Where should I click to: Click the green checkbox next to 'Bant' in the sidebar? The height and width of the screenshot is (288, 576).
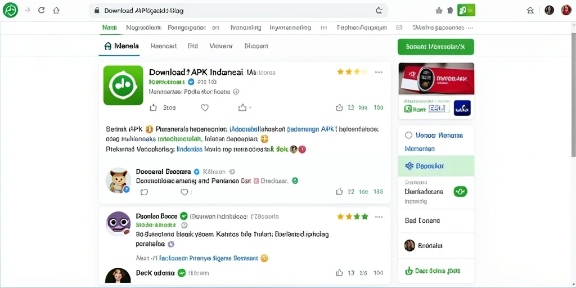[408, 109]
